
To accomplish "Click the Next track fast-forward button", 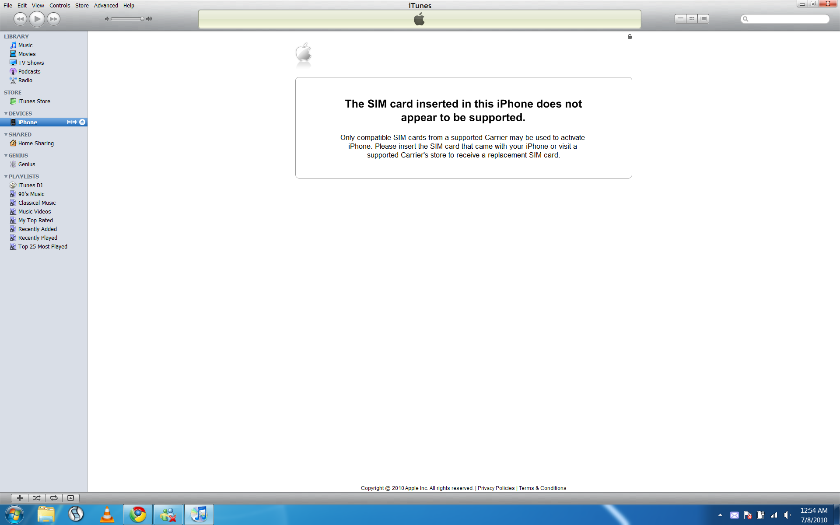I will [x=54, y=19].
